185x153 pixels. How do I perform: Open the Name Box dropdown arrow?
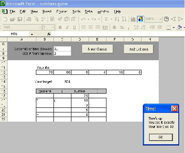coord(32,34)
